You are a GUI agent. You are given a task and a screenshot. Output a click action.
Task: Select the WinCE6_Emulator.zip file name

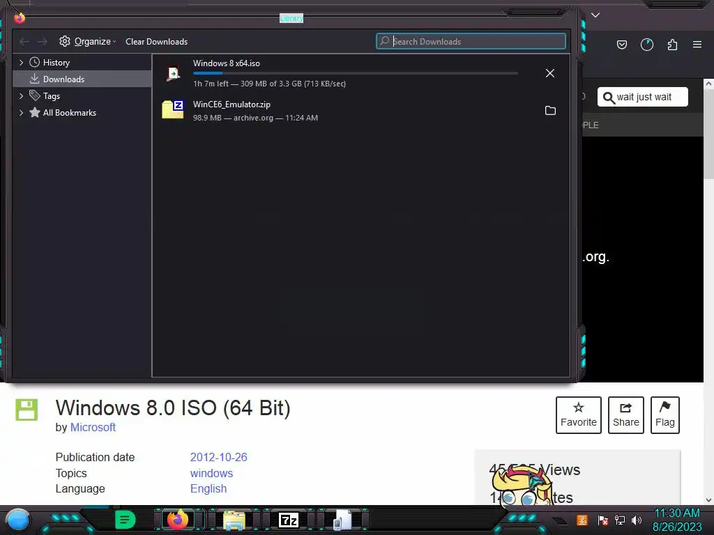click(231, 104)
